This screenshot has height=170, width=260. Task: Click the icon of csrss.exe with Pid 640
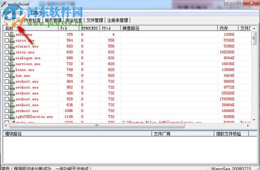(12, 52)
